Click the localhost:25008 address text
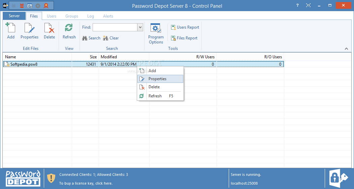 point(244,183)
